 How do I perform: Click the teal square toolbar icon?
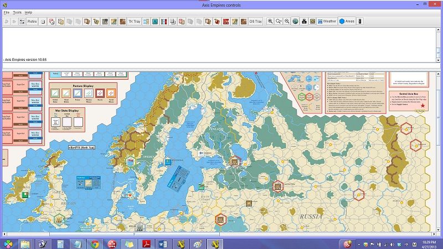pyautogui.click(x=155, y=22)
